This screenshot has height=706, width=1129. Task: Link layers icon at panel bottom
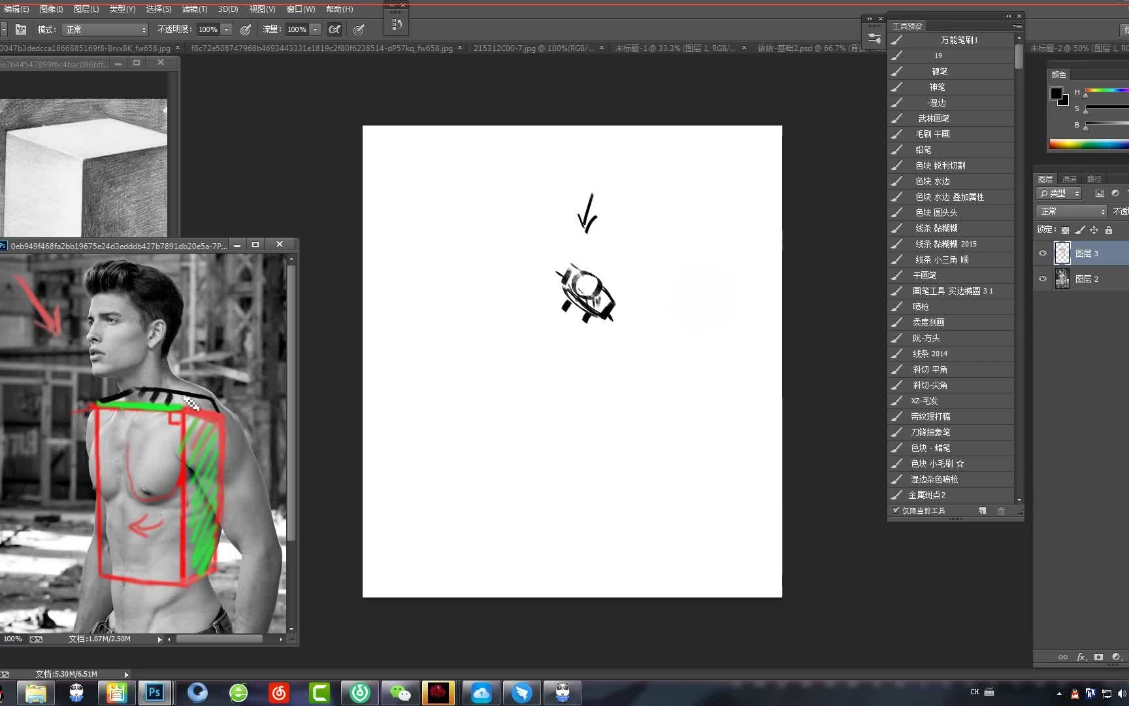[x=1063, y=657]
